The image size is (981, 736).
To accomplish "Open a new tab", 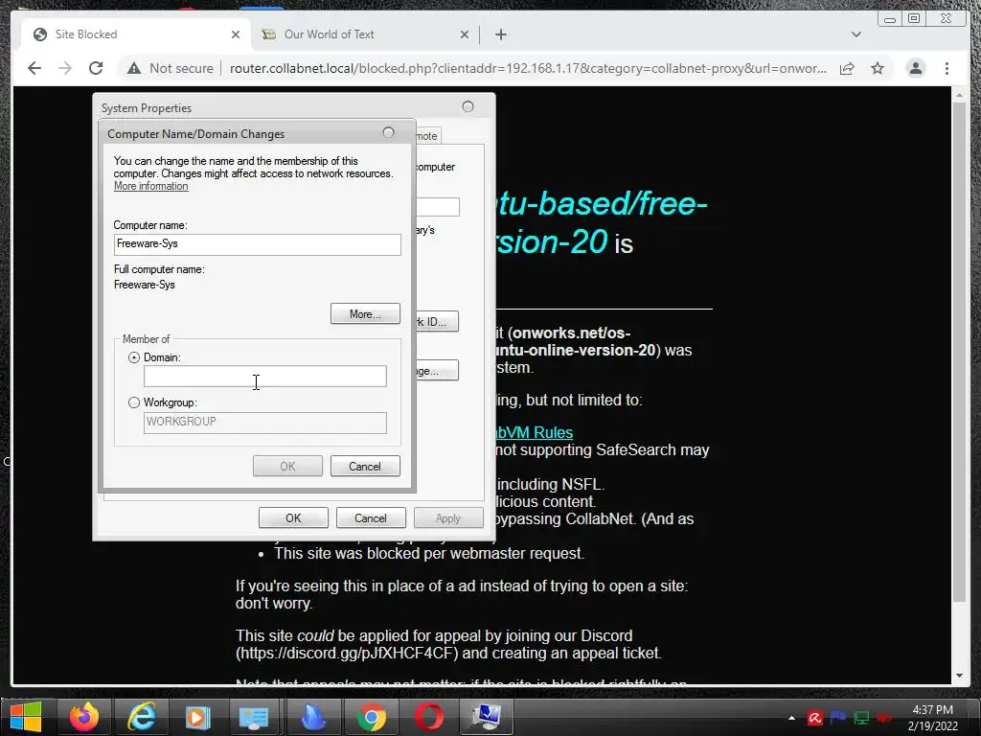I will pos(500,34).
